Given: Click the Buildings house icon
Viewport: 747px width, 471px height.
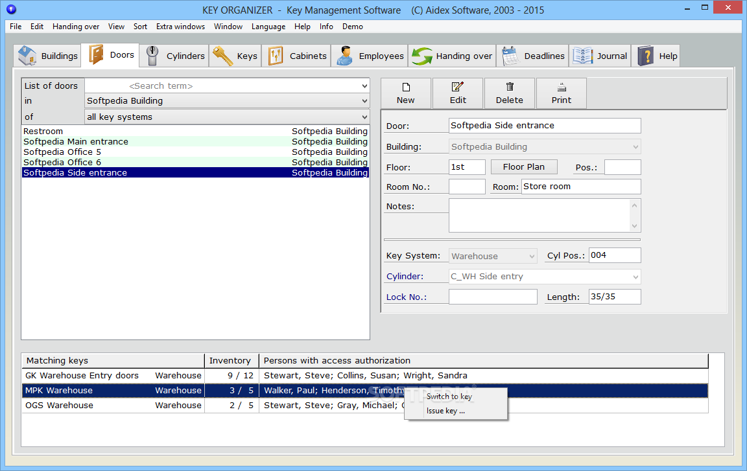Looking at the screenshot, I should [27, 56].
